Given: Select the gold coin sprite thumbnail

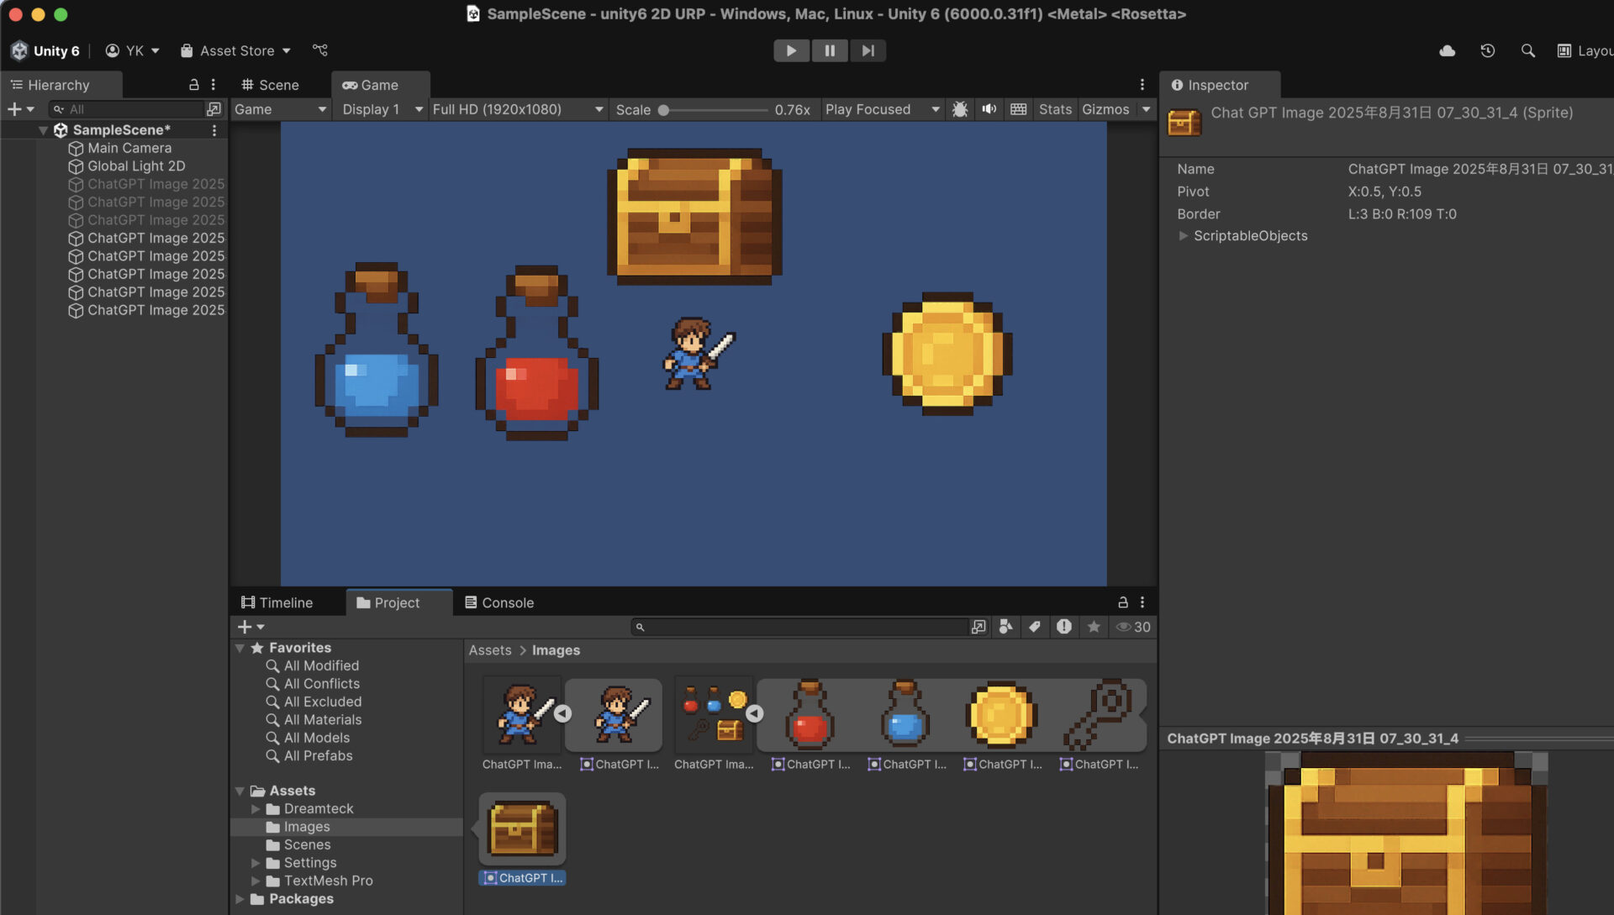Looking at the screenshot, I should pos(1001,715).
